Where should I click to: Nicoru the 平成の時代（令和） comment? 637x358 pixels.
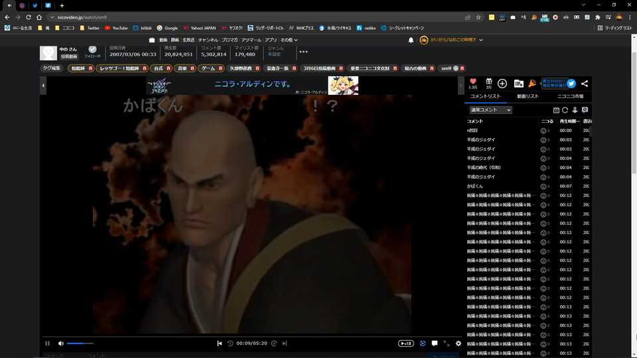(x=543, y=168)
